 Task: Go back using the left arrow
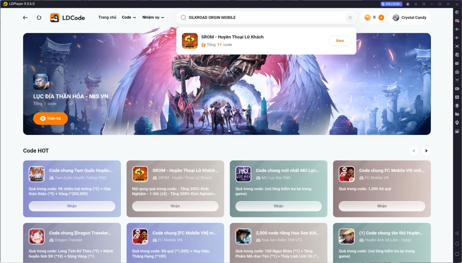(x=25, y=18)
